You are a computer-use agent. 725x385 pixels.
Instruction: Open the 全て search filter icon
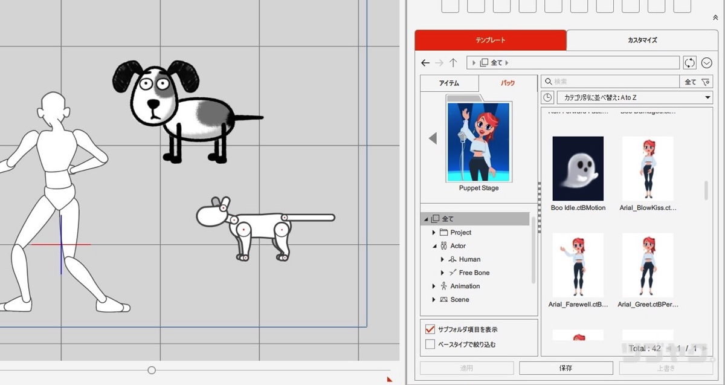tap(697, 82)
